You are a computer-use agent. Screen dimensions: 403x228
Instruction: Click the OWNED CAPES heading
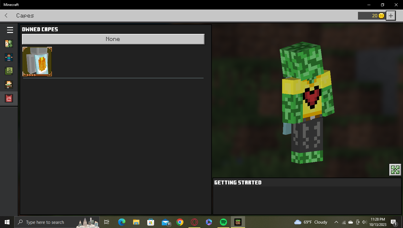coord(40,29)
